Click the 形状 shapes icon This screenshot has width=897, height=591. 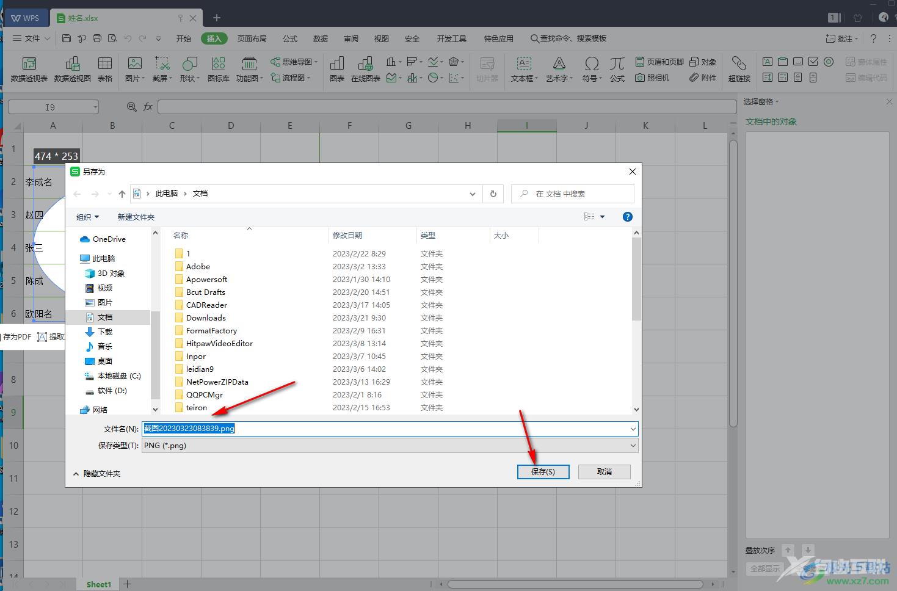click(189, 70)
